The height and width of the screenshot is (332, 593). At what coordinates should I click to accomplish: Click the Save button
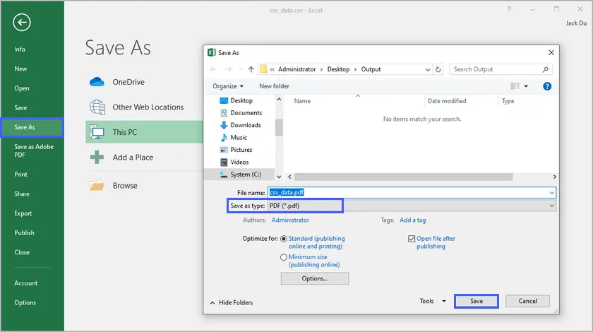point(476,301)
